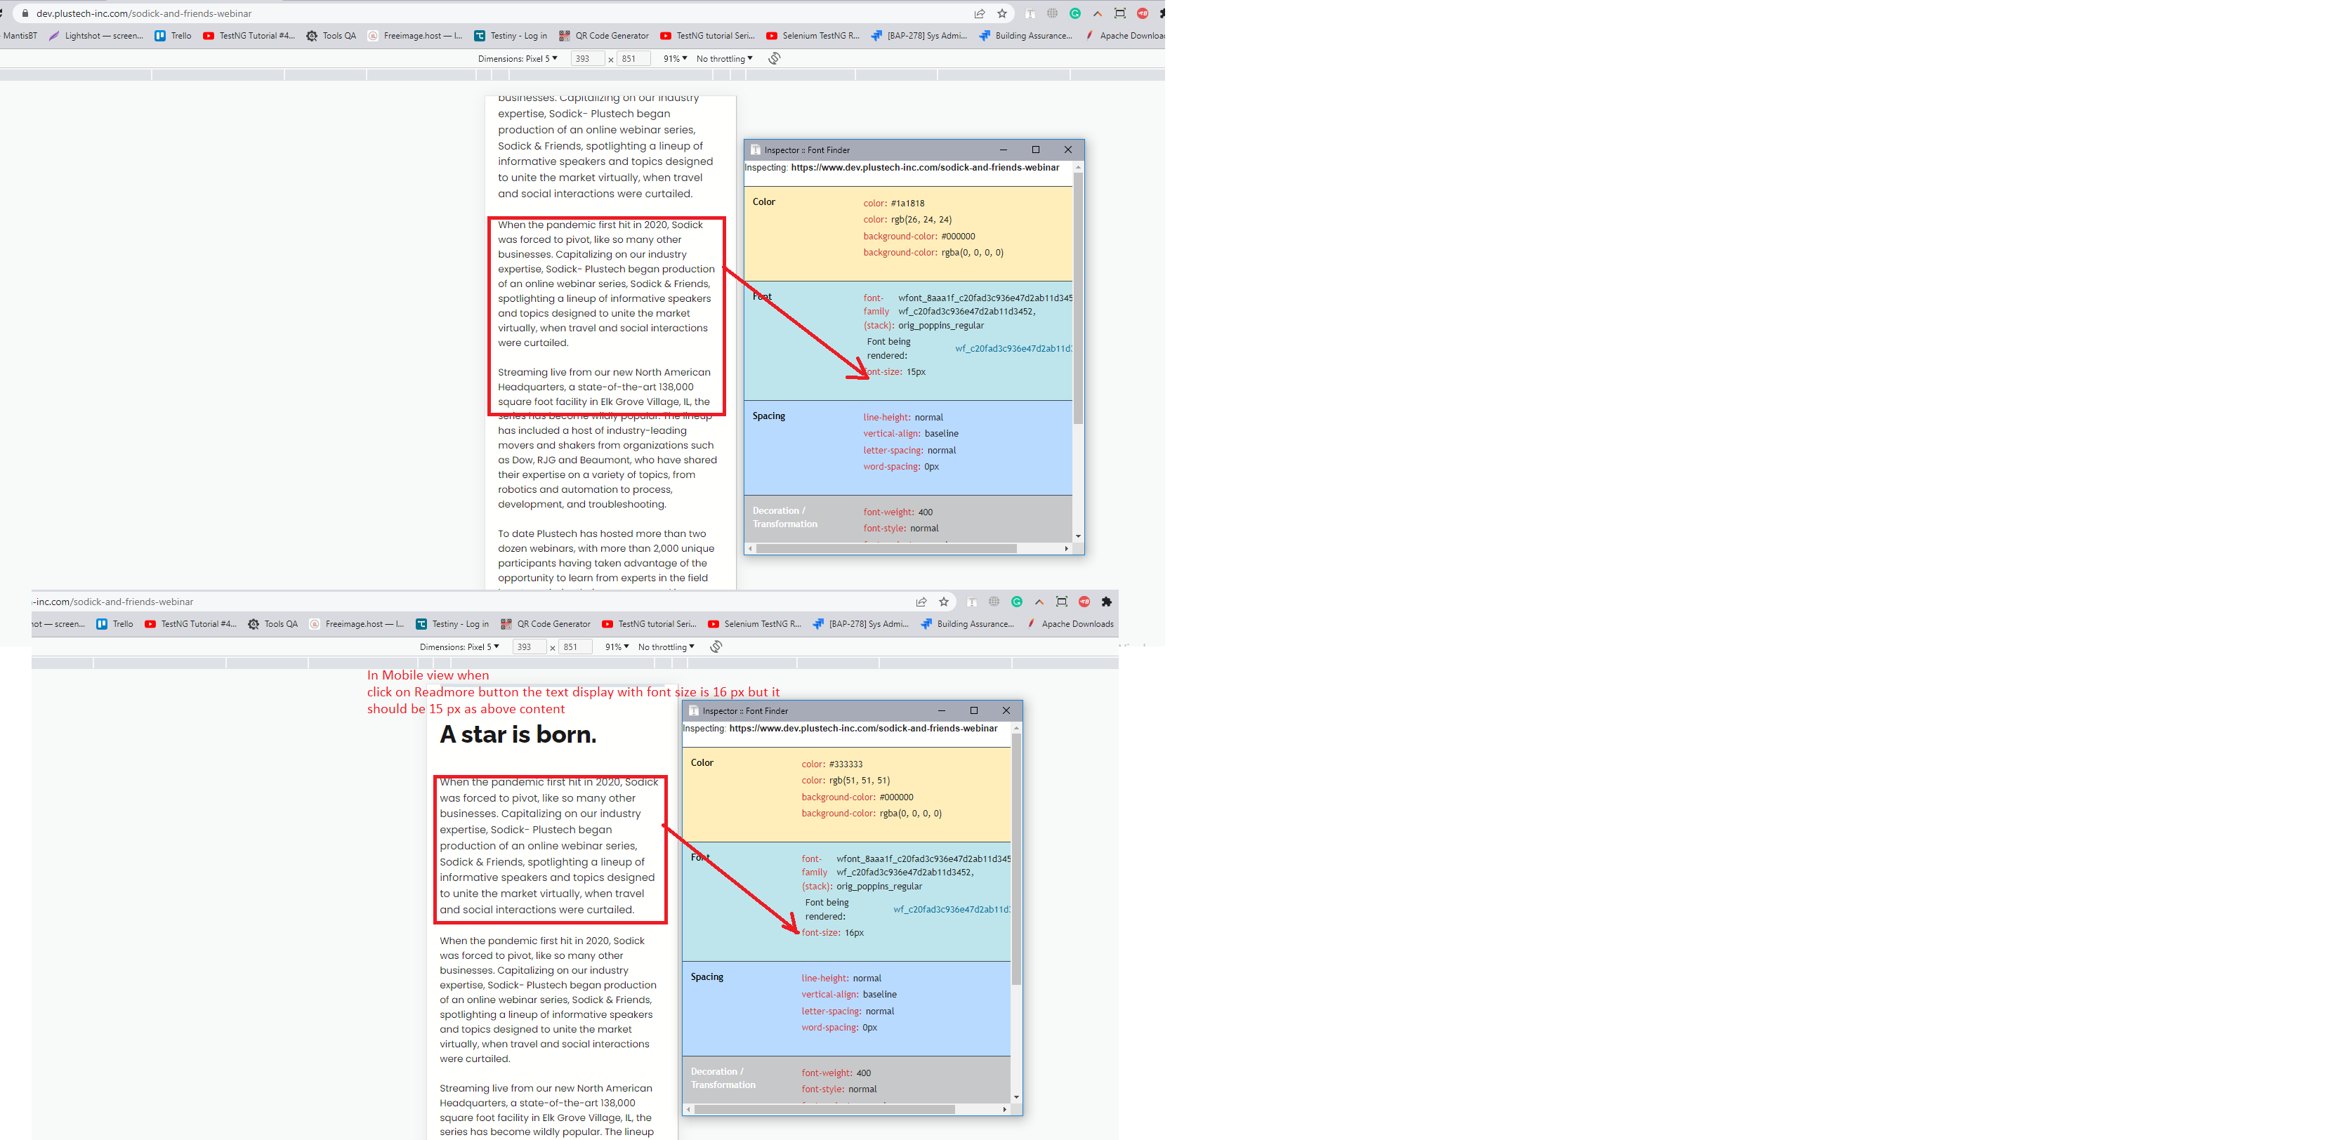Click the inspected URL in upper Font Finder
Image resolution: width=2347 pixels, height=1140 pixels.
(x=925, y=168)
